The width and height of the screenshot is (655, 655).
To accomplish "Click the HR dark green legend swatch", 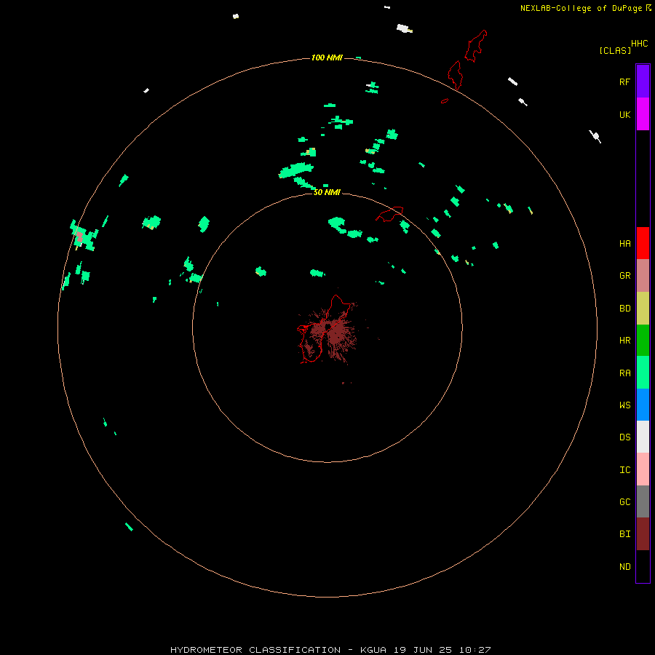I will [643, 341].
